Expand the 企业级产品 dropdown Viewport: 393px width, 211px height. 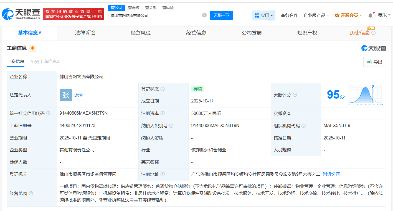point(316,15)
